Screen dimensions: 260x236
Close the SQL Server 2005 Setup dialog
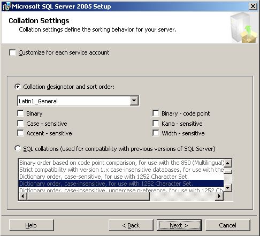pos(253,6)
